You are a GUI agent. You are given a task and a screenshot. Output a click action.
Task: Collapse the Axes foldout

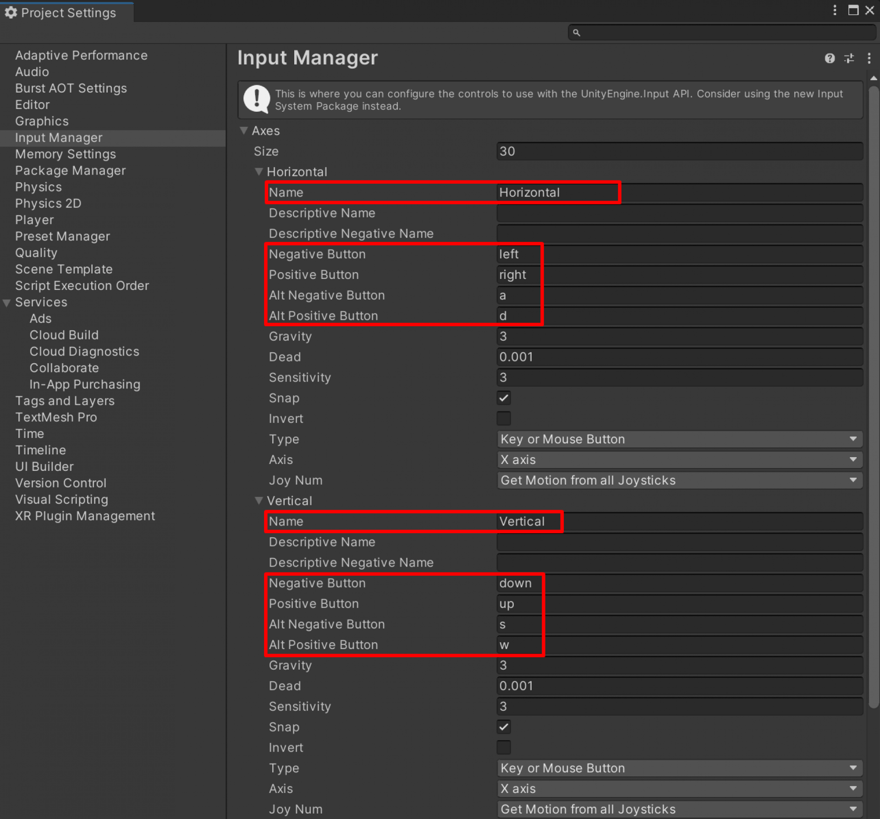244,131
